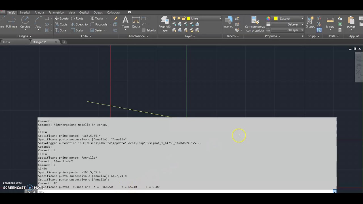The width and height of the screenshot is (363, 204).
Task: Expand the Gruppi panel
Action: (314, 36)
